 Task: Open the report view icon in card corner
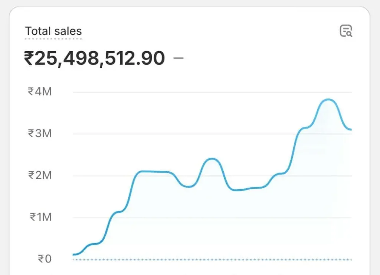(x=346, y=31)
